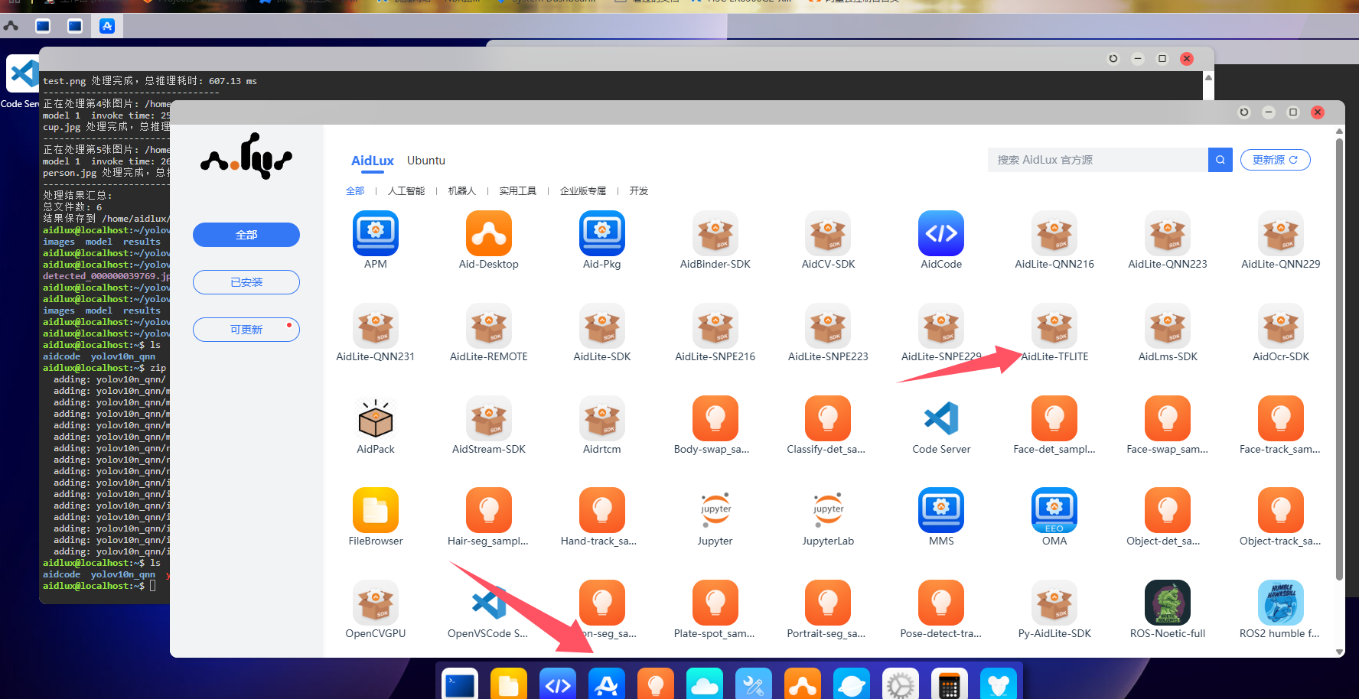Viewport: 1359px width, 699px height.
Task: Open the FileBrowser app in the store grid
Action: [376, 510]
